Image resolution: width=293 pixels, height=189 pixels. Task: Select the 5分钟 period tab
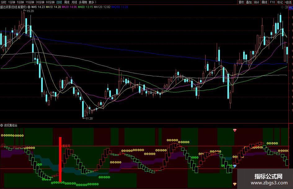20,2
